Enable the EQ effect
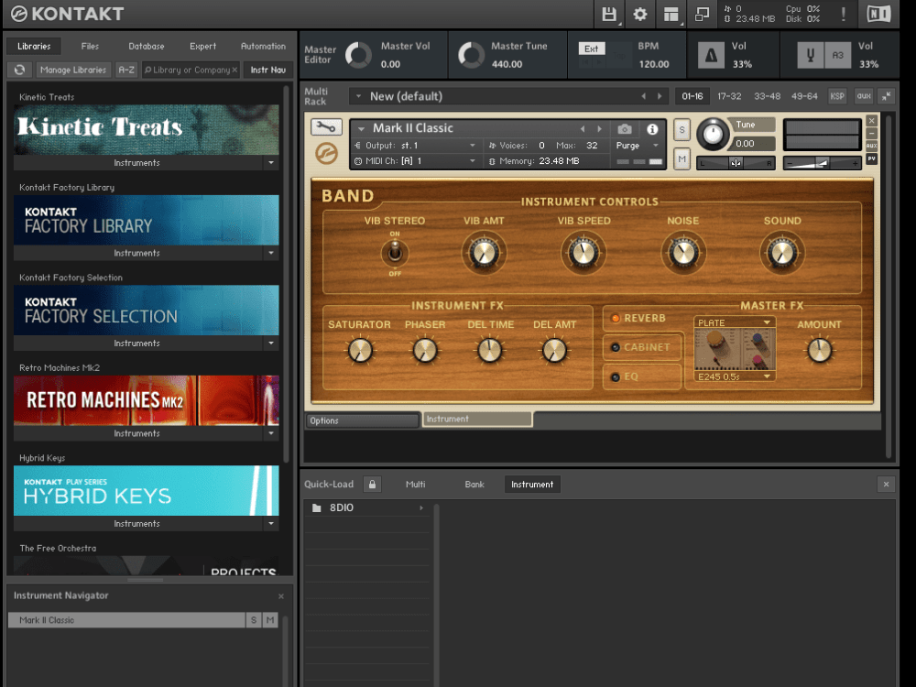 click(616, 376)
